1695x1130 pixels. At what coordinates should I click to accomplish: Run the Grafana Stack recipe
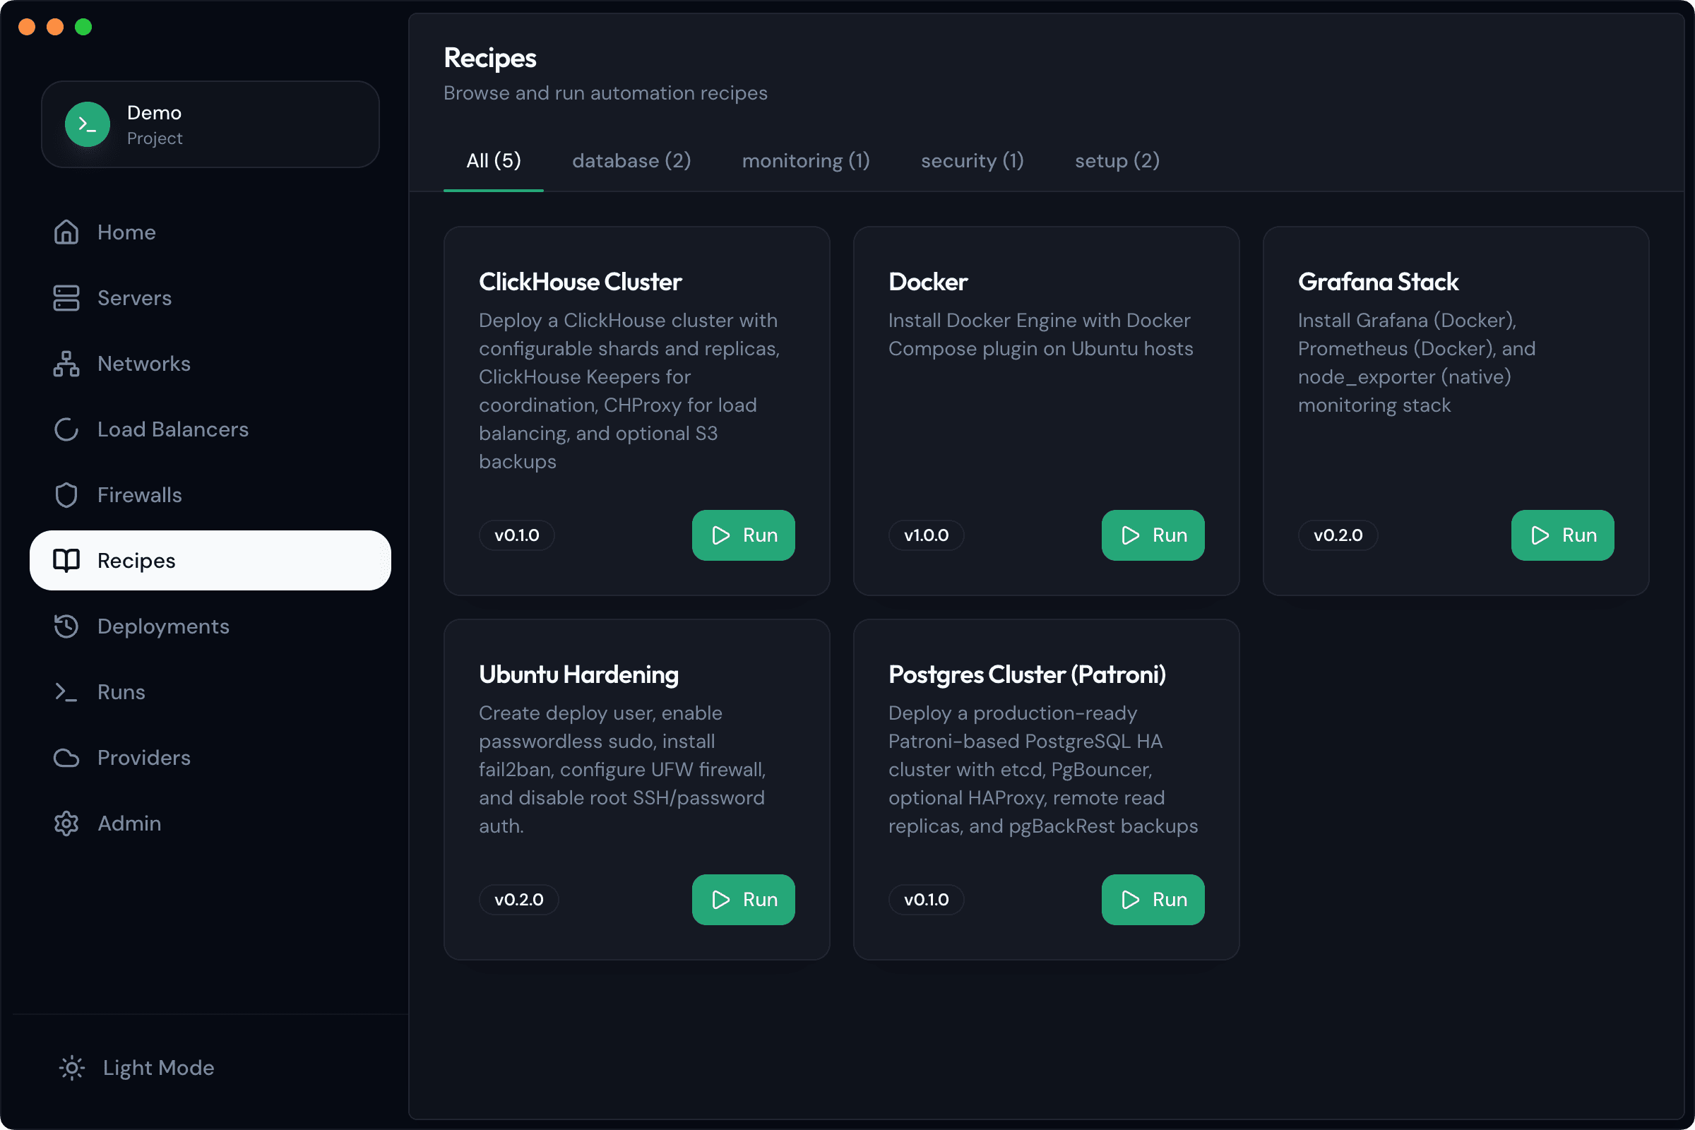click(x=1562, y=535)
